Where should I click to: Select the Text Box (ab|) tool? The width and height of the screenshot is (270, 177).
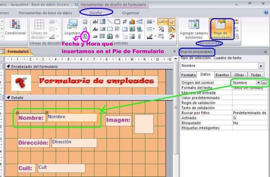(x=95, y=21)
